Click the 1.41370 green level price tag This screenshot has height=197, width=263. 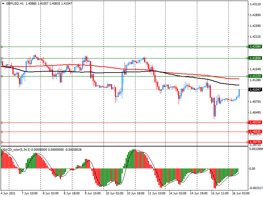[x=255, y=76]
